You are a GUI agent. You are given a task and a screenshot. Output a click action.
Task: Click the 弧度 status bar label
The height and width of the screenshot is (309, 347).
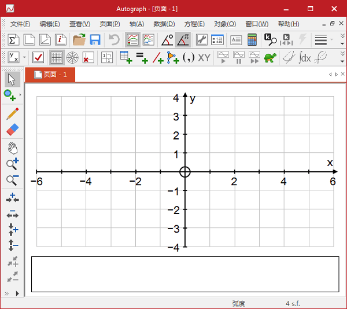[x=239, y=303]
